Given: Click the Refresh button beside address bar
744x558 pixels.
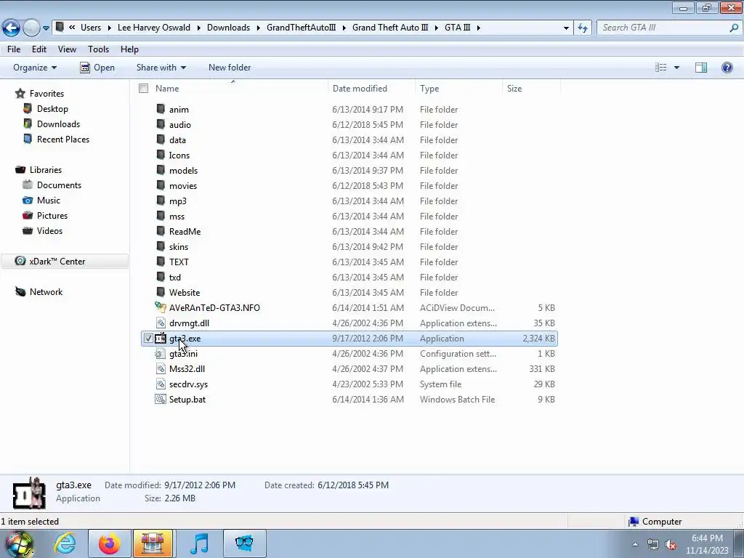Looking at the screenshot, I should (583, 28).
